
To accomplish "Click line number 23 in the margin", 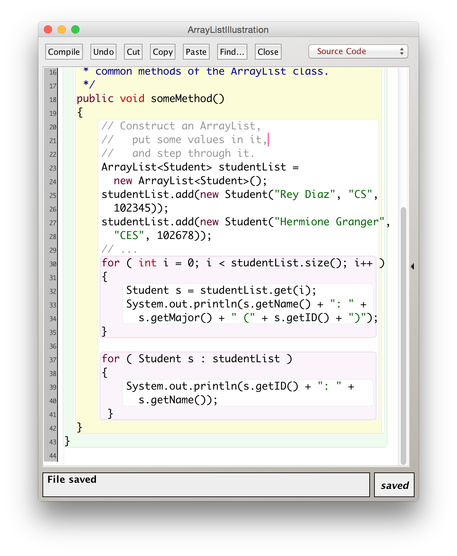I will coord(53,168).
